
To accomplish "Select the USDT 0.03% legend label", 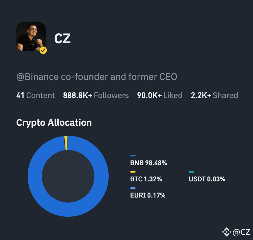I will 207,179.
